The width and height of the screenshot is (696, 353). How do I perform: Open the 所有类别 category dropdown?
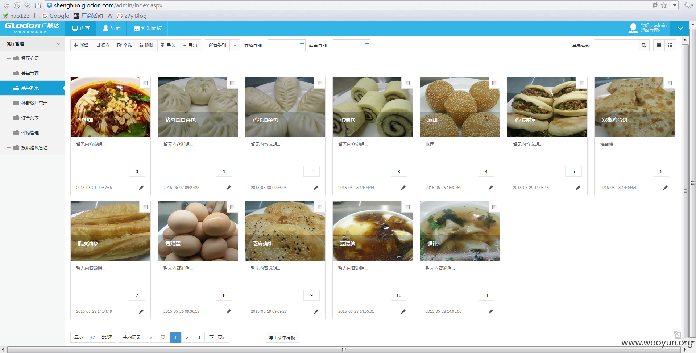tap(223, 45)
